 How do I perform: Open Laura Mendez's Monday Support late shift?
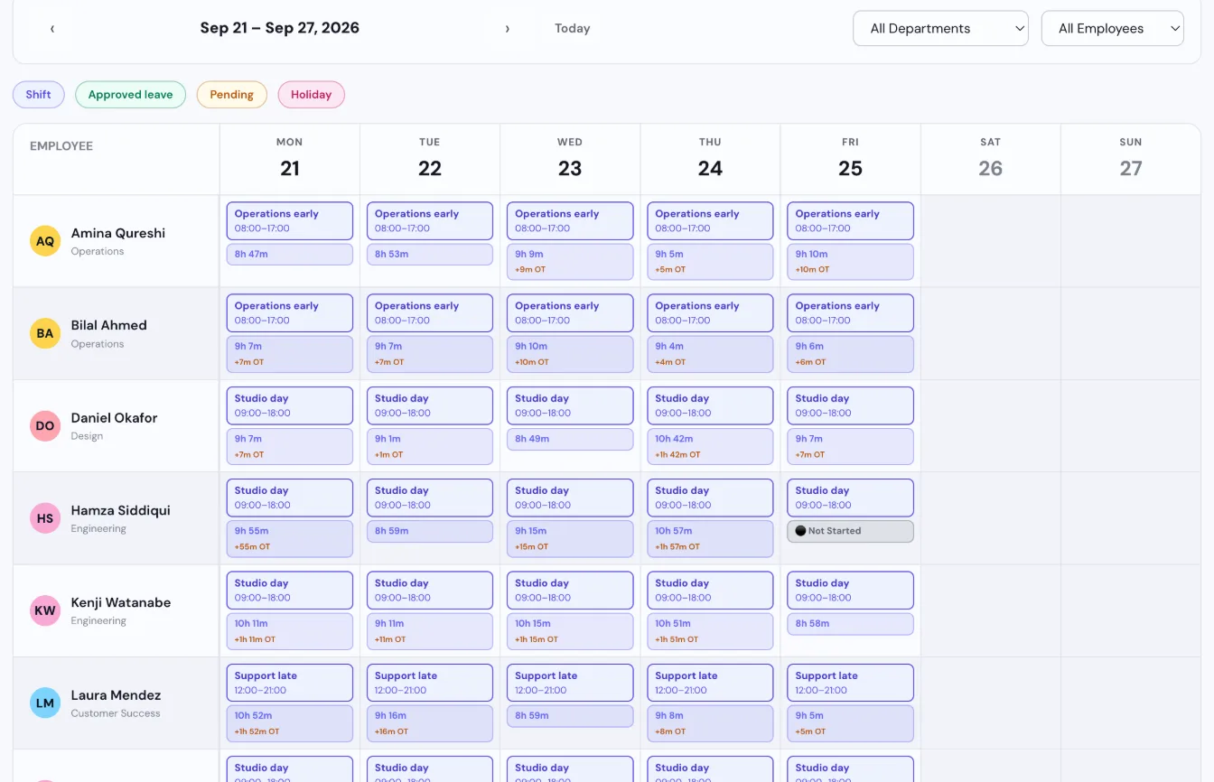pyautogui.click(x=290, y=683)
